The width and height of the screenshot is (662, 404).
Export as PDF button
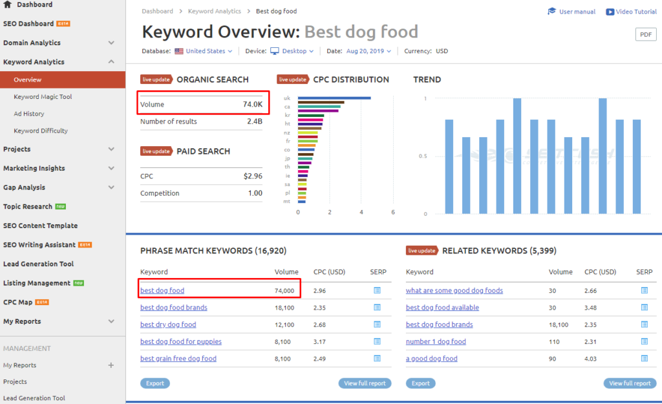pos(645,35)
